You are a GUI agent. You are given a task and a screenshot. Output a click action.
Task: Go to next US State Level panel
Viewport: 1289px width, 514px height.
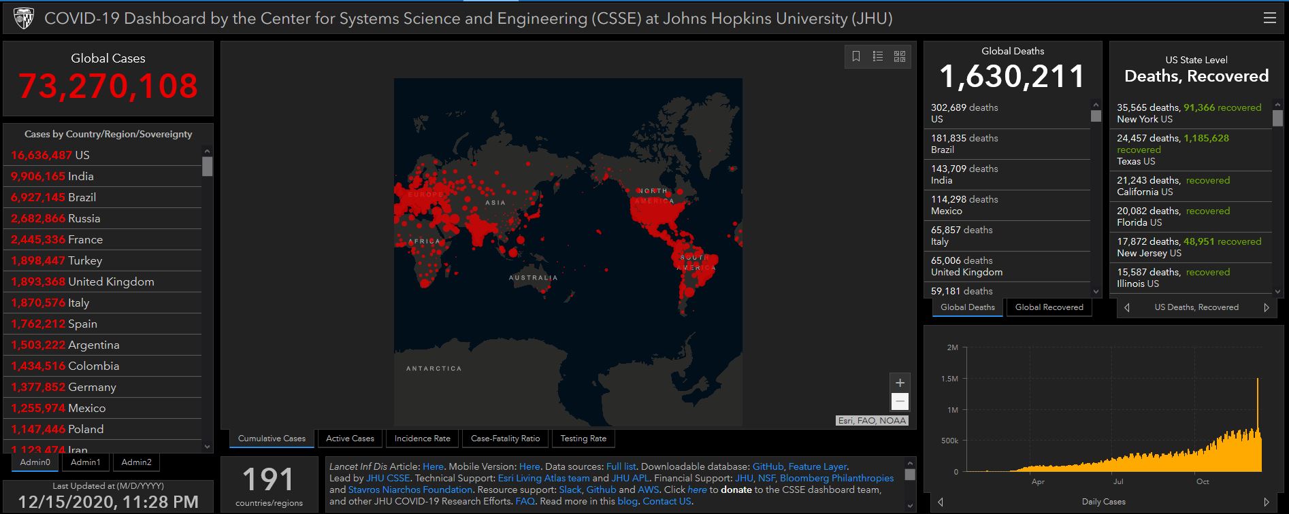(x=1267, y=307)
